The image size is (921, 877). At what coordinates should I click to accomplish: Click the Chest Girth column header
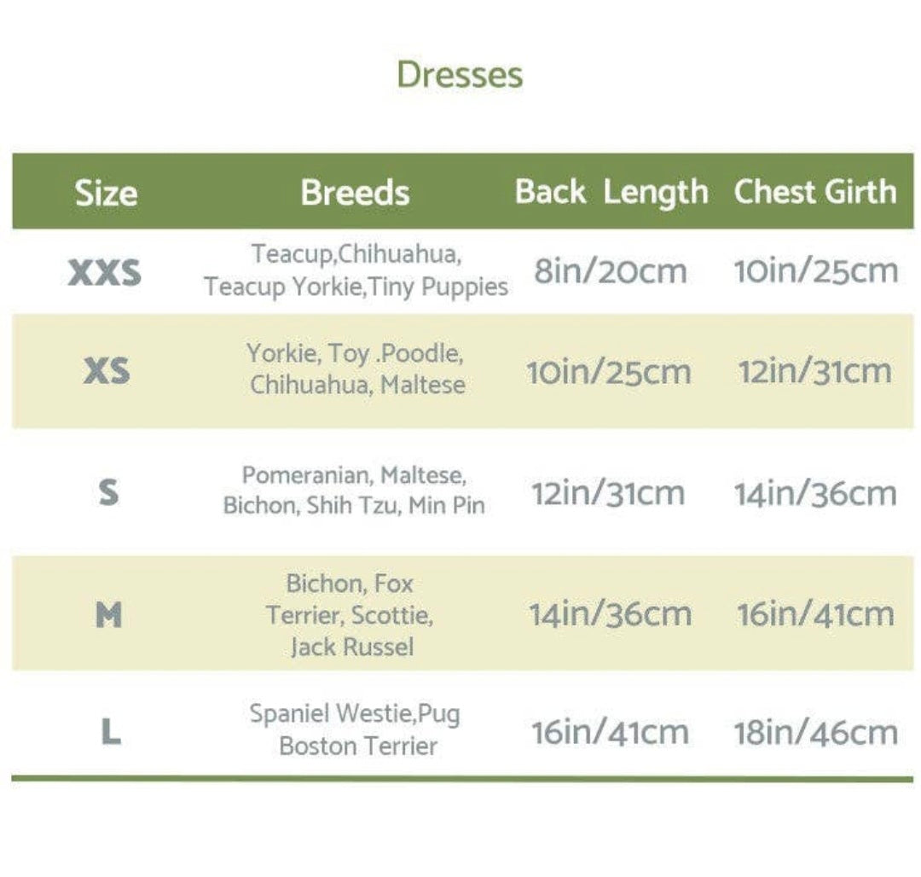tap(814, 192)
